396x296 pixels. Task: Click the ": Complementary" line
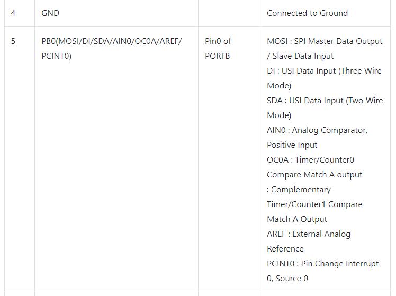(299, 190)
